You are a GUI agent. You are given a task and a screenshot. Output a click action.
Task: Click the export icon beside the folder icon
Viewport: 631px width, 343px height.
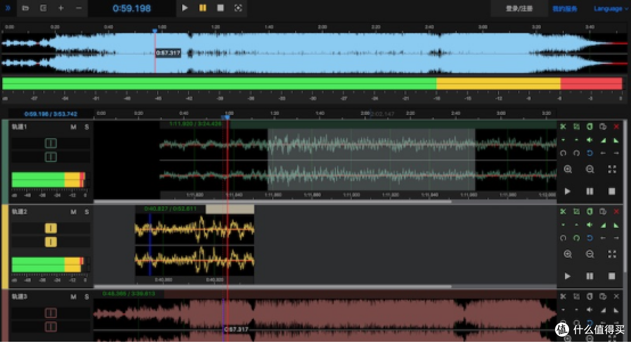[x=43, y=8]
